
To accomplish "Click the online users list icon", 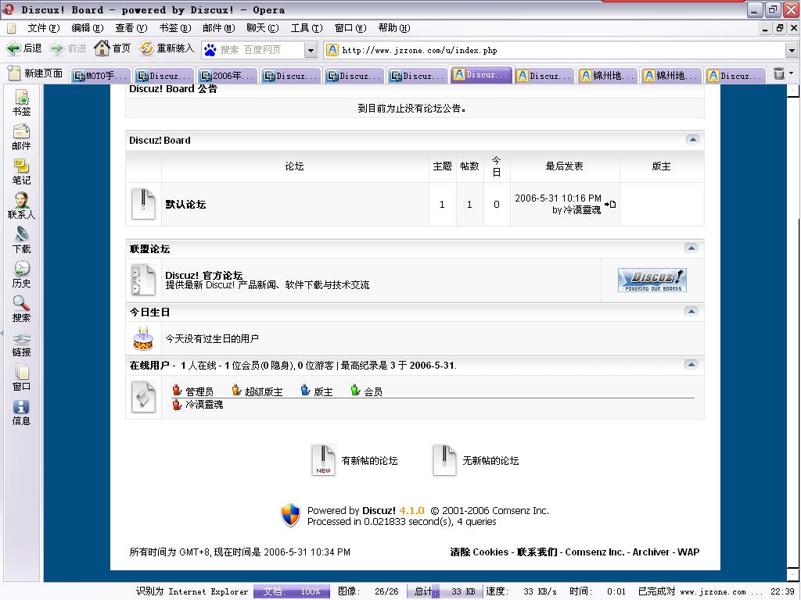I will point(143,397).
